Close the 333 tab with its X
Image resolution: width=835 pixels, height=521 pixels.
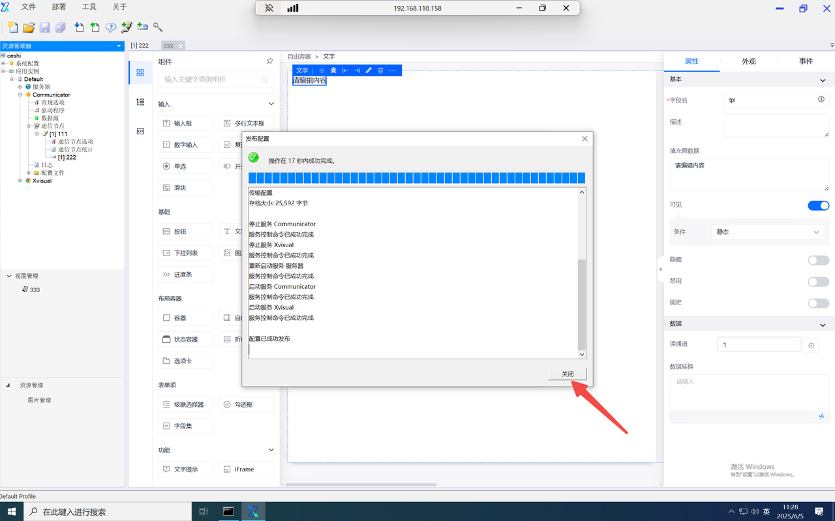(x=181, y=46)
